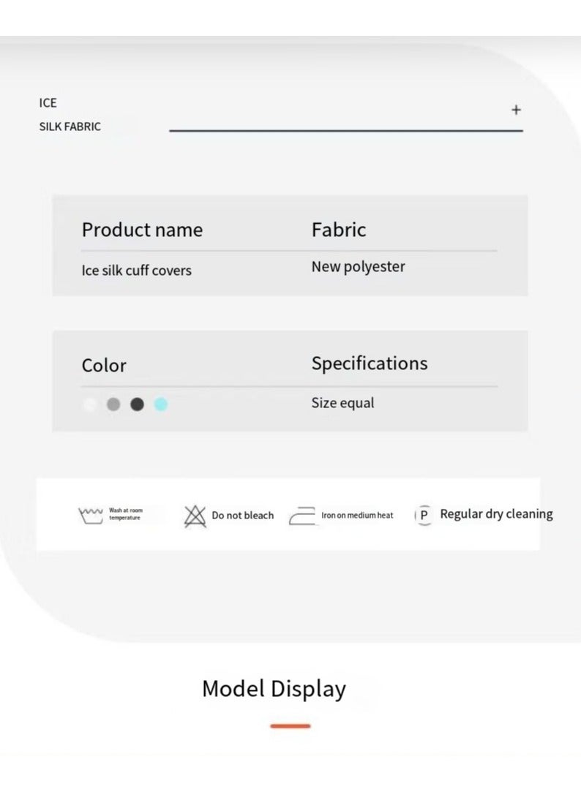Screen dimensions: 581x792
Task: Click the Model Display section title
Action: (x=274, y=689)
